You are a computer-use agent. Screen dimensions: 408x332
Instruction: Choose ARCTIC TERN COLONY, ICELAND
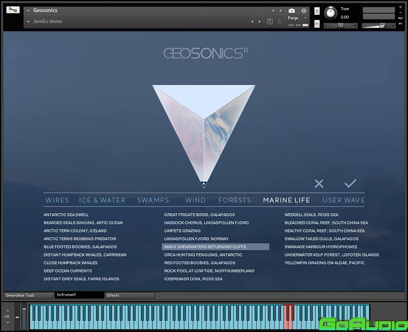(x=75, y=231)
